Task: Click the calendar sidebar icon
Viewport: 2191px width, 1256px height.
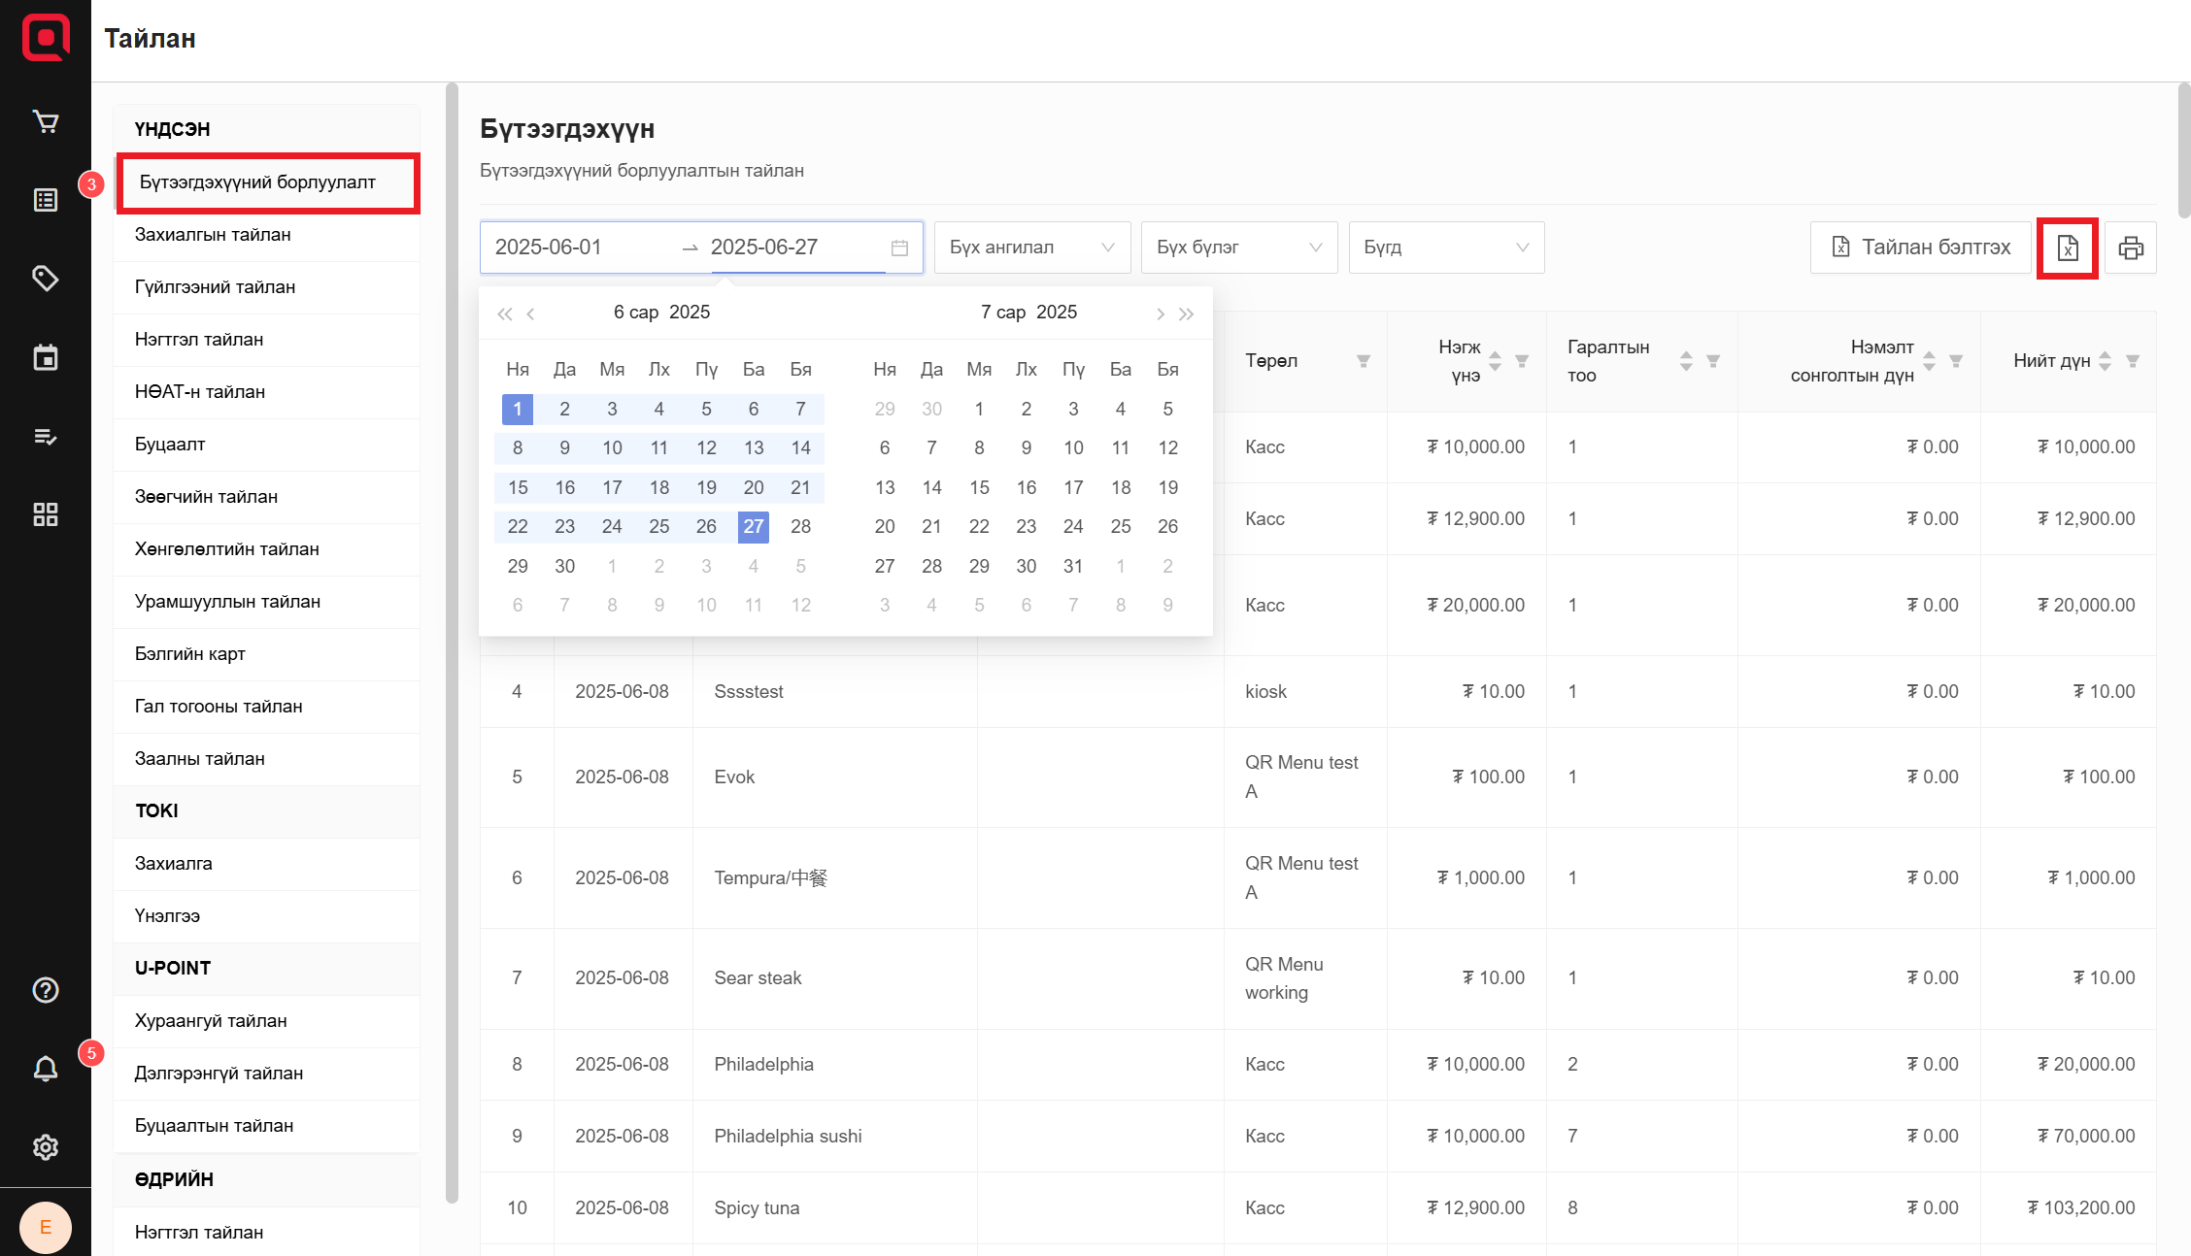Action: [x=46, y=357]
